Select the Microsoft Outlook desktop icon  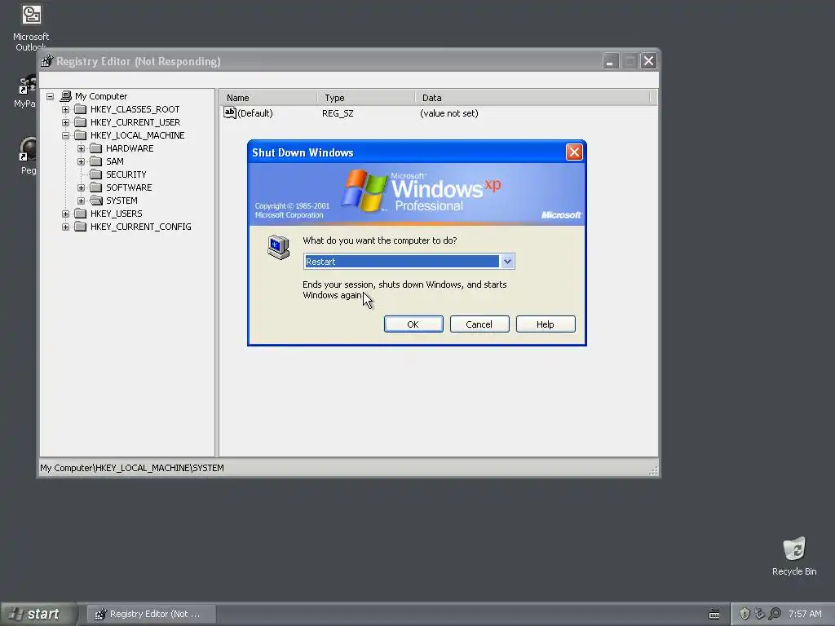(31, 28)
